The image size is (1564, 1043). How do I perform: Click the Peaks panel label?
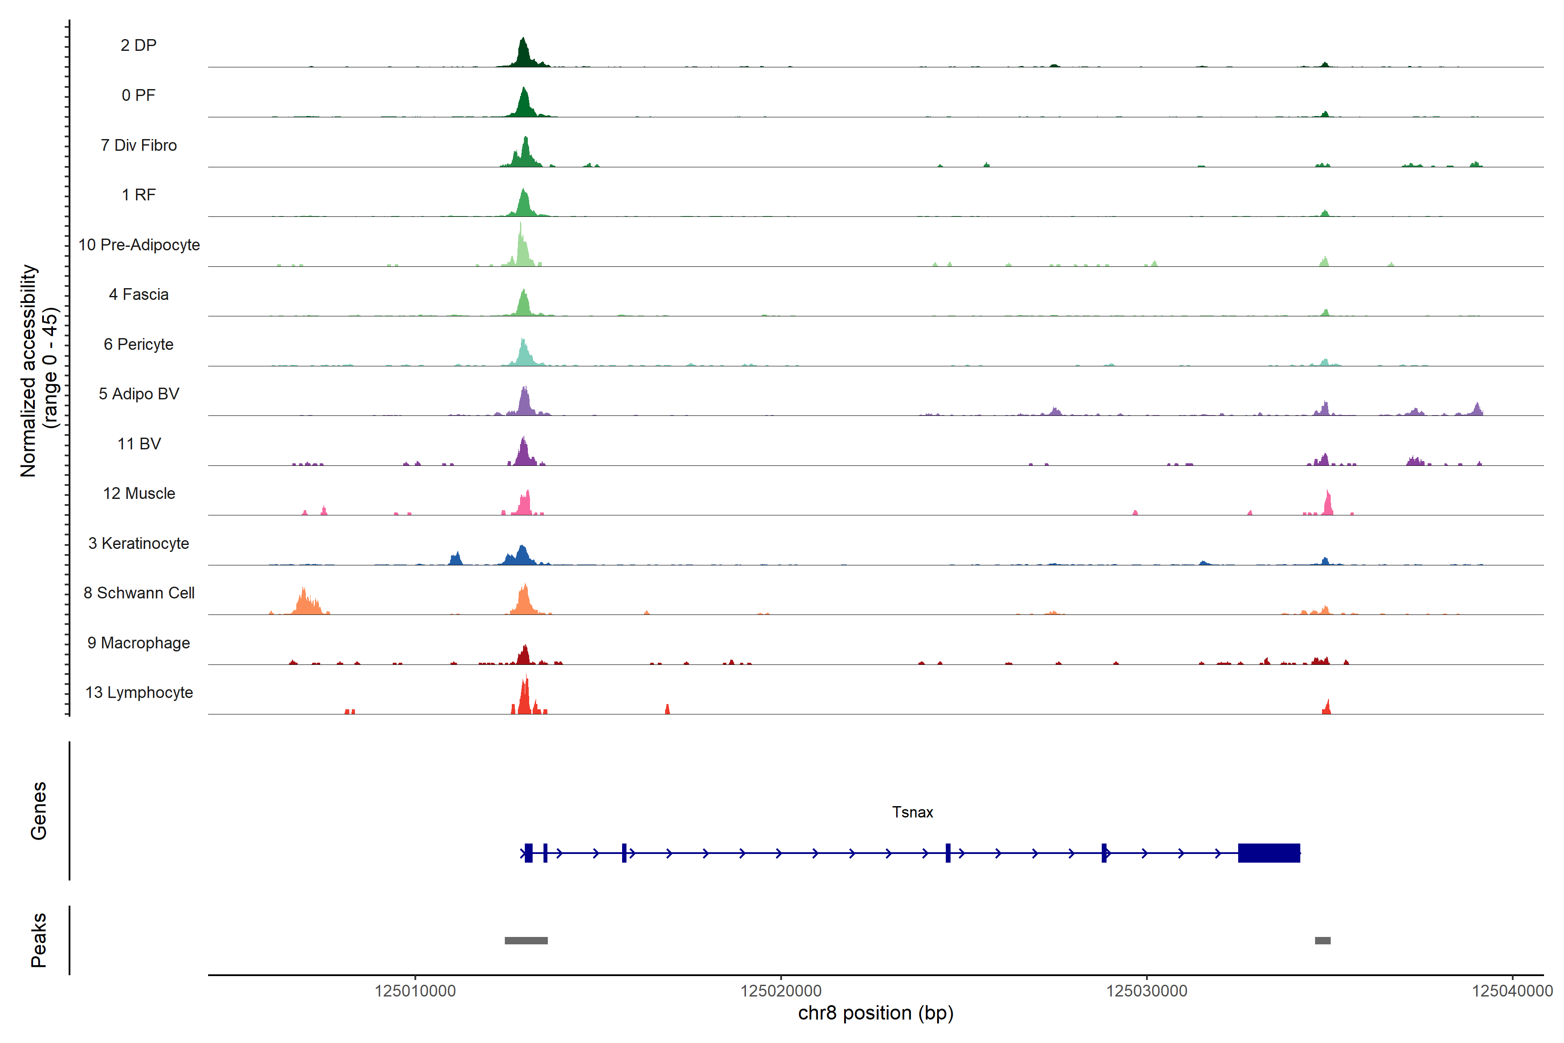tap(39, 940)
